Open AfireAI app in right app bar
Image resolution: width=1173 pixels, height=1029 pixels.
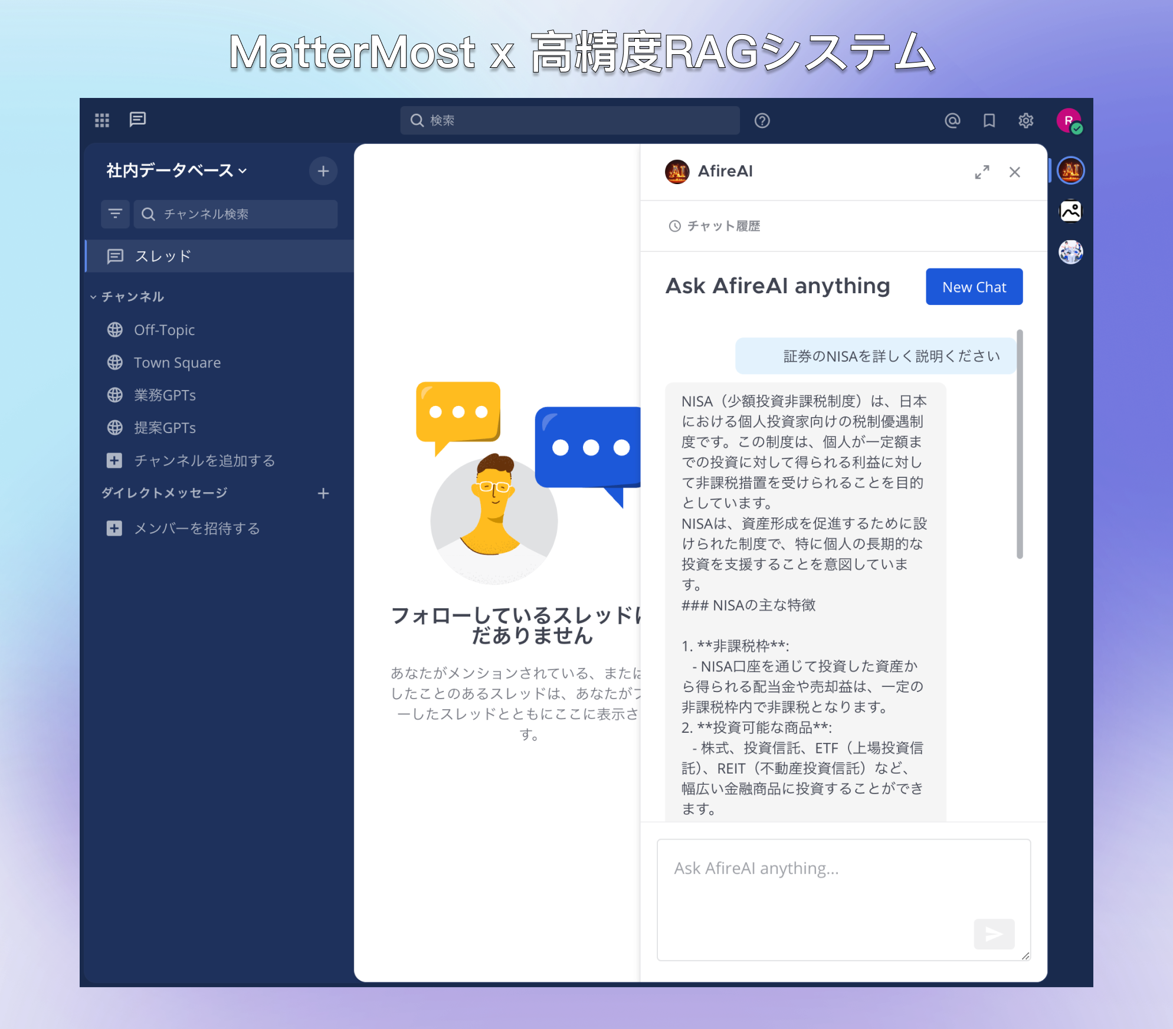pos(1070,171)
